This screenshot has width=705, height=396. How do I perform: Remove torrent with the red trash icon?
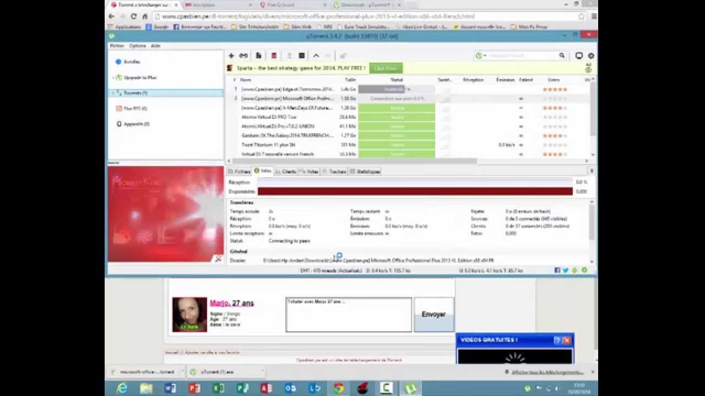point(274,56)
